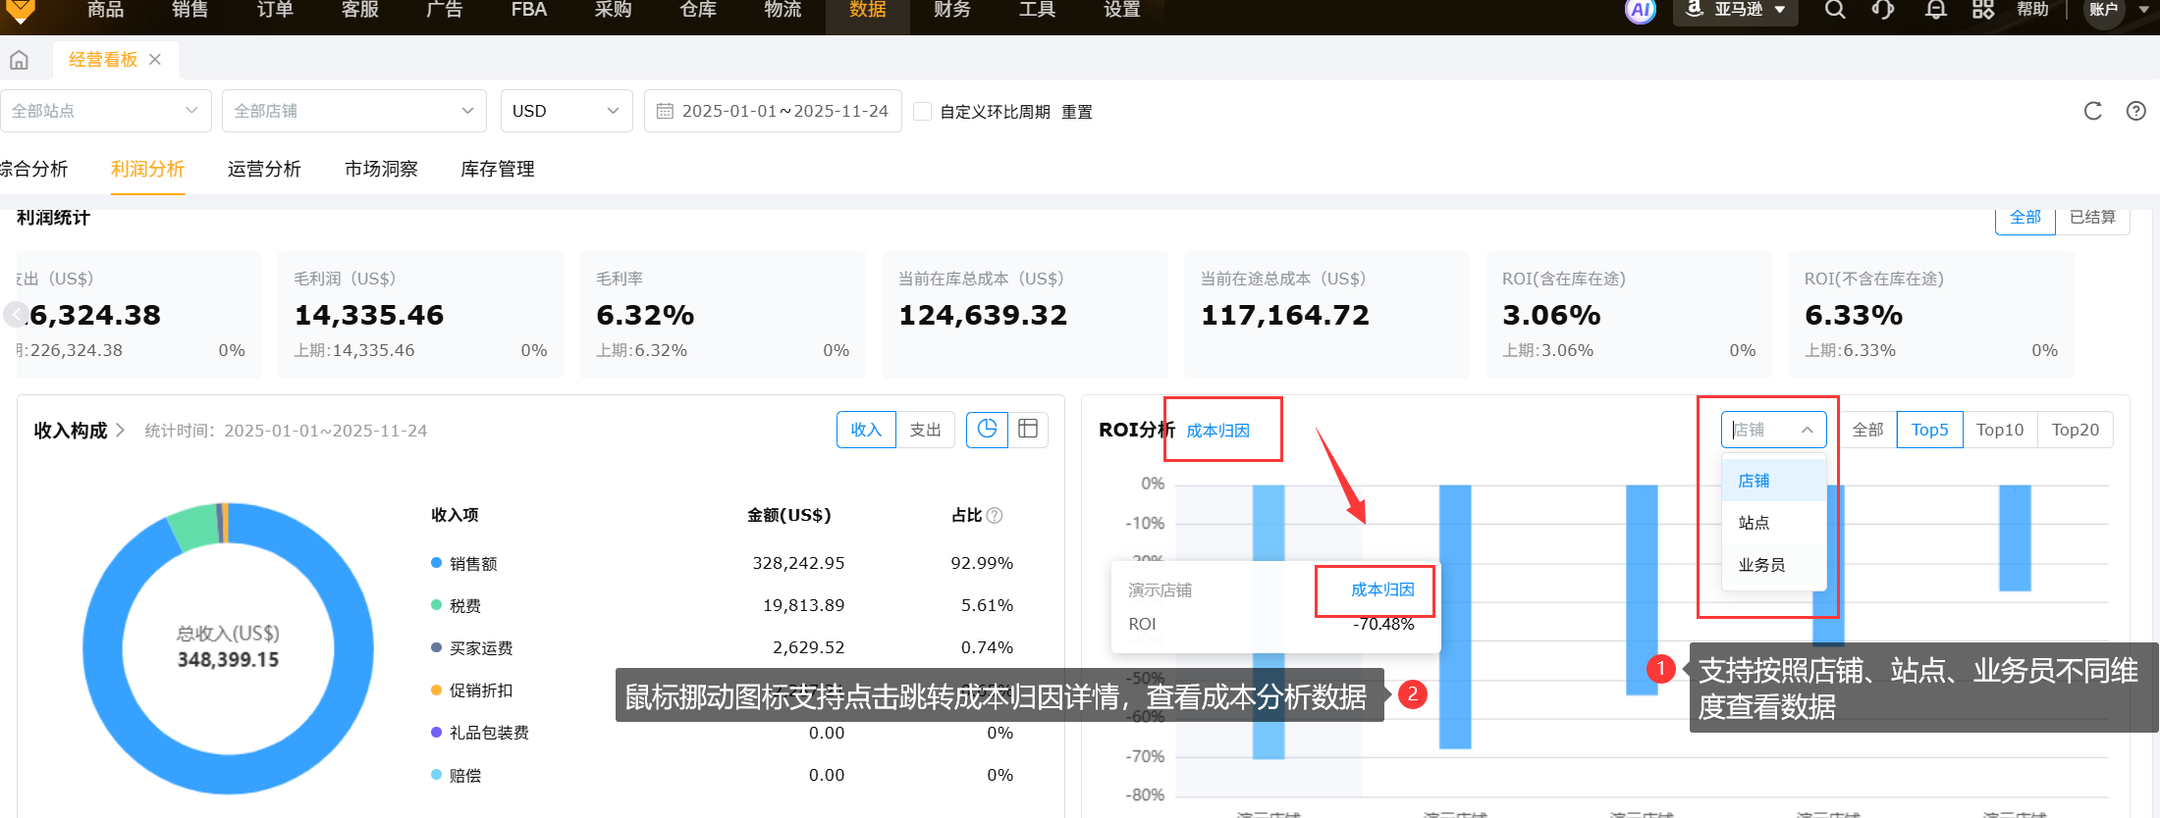Image resolution: width=2160 pixels, height=818 pixels.
Task: Select the 买家运费 legend row
Action: click(x=723, y=647)
